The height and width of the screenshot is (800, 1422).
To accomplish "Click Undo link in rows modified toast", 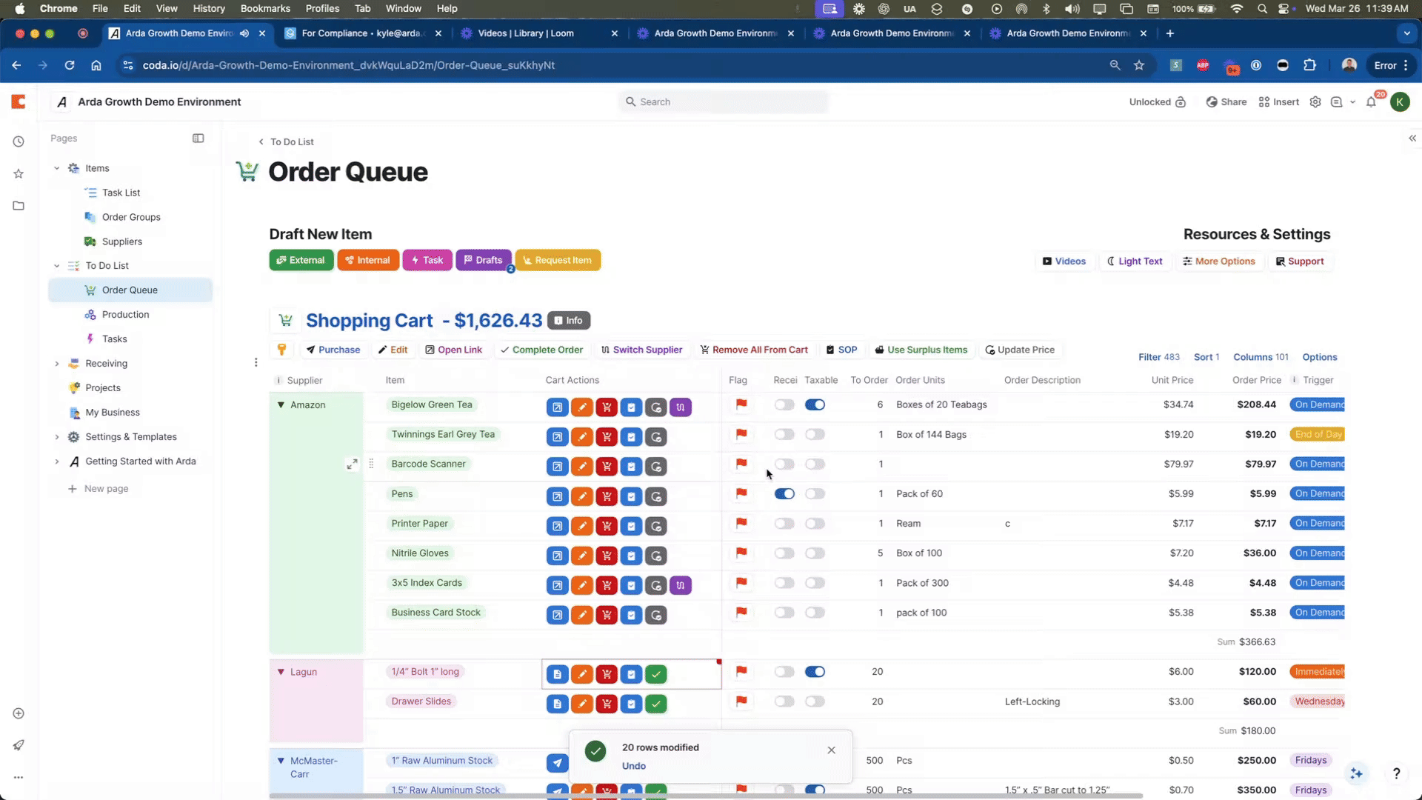I will 633,766.
